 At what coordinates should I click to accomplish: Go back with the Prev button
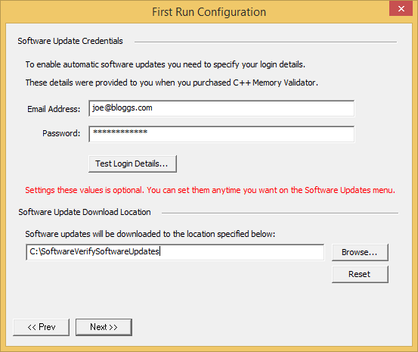42,327
